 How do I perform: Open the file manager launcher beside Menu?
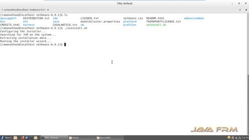(x=15, y=138)
